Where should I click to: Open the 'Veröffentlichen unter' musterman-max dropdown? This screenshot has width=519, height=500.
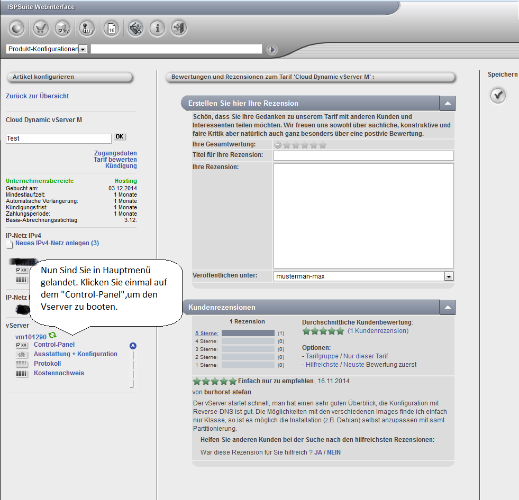[449, 276]
